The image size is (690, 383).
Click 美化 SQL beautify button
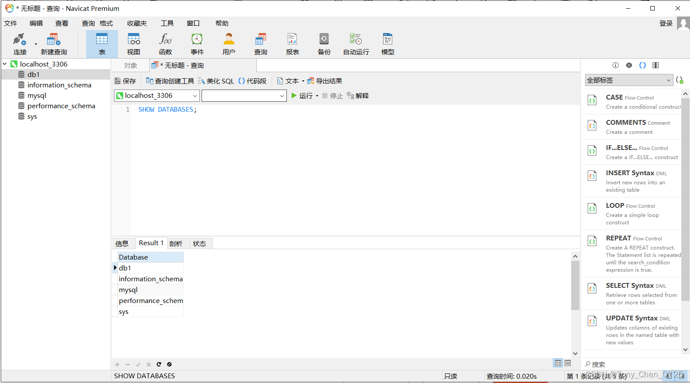point(216,81)
